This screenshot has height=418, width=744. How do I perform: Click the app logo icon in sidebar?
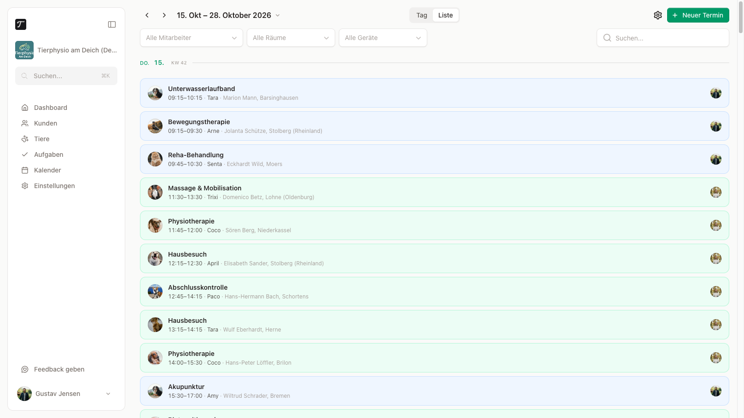point(21,24)
